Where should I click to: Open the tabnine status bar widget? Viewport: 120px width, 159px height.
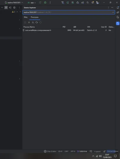82,151
